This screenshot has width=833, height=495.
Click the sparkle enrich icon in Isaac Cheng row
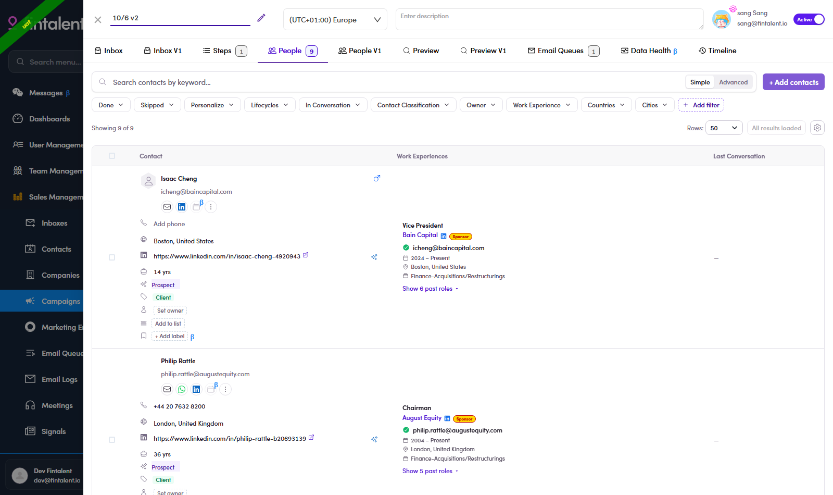(374, 257)
